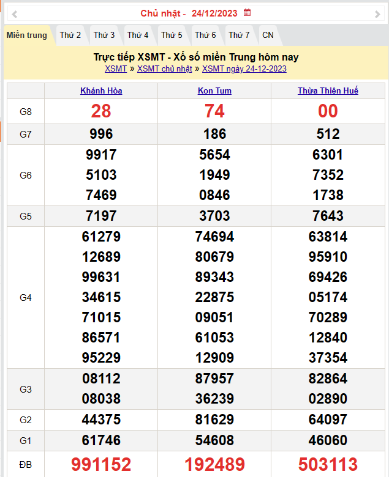
Task: Open the XSMT breadcrumb link
Action: [116, 68]
